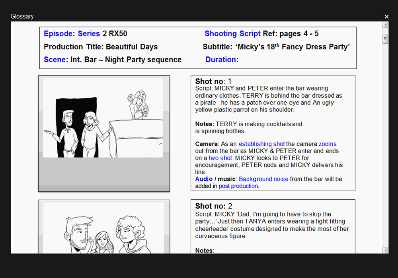The height and width of the screenshot is (278, 398).
Task: Open the 'Episode' glossary link
Action: pos(59,34)
